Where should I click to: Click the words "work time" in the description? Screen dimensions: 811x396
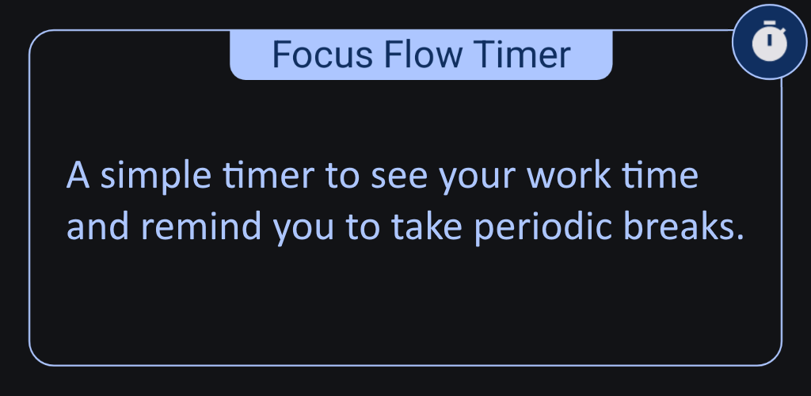tap(612, 175)
